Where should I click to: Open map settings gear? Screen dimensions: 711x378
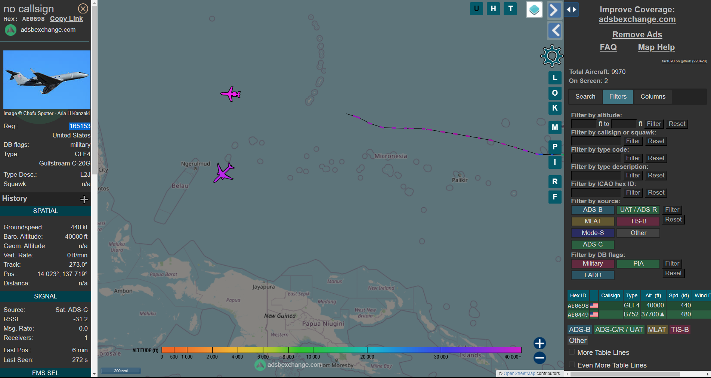click(x=552, y=56)
